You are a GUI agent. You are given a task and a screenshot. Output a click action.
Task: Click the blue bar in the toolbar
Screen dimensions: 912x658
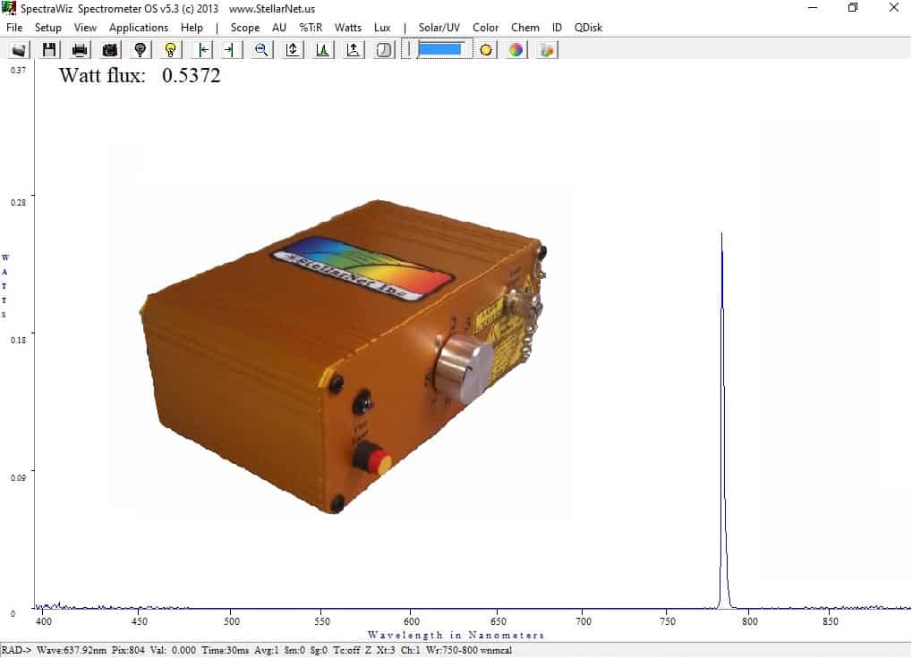click(x=440, y=49)
